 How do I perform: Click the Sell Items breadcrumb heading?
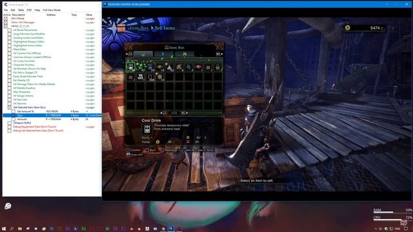(165, 28)
